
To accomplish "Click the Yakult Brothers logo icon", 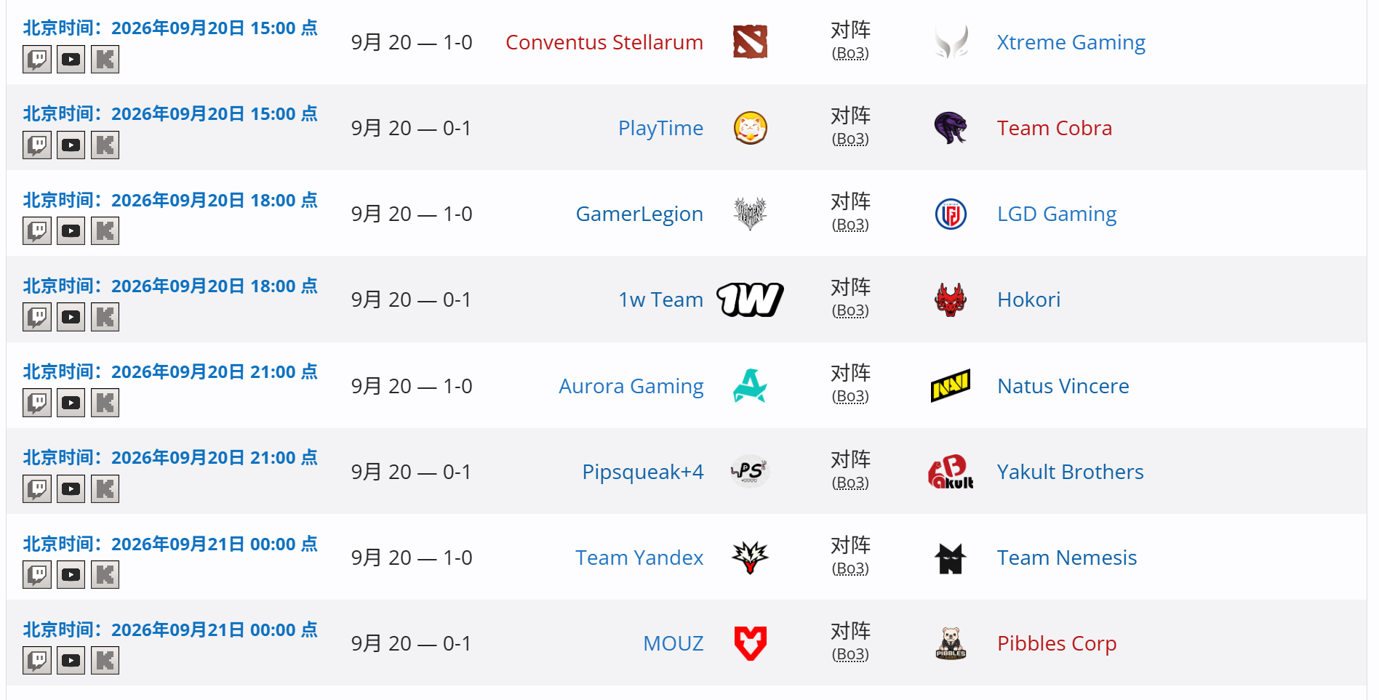I will pyautogui.click(x=951, y=472).
